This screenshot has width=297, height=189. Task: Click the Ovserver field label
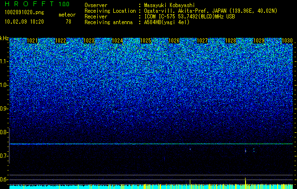click(96, 5)
